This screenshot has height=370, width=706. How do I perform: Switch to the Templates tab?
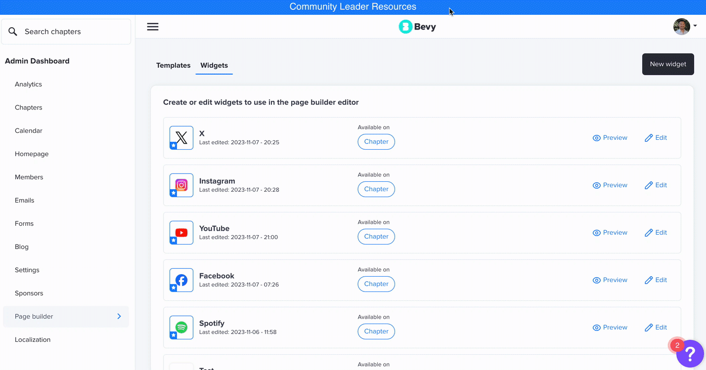[173, 65]
